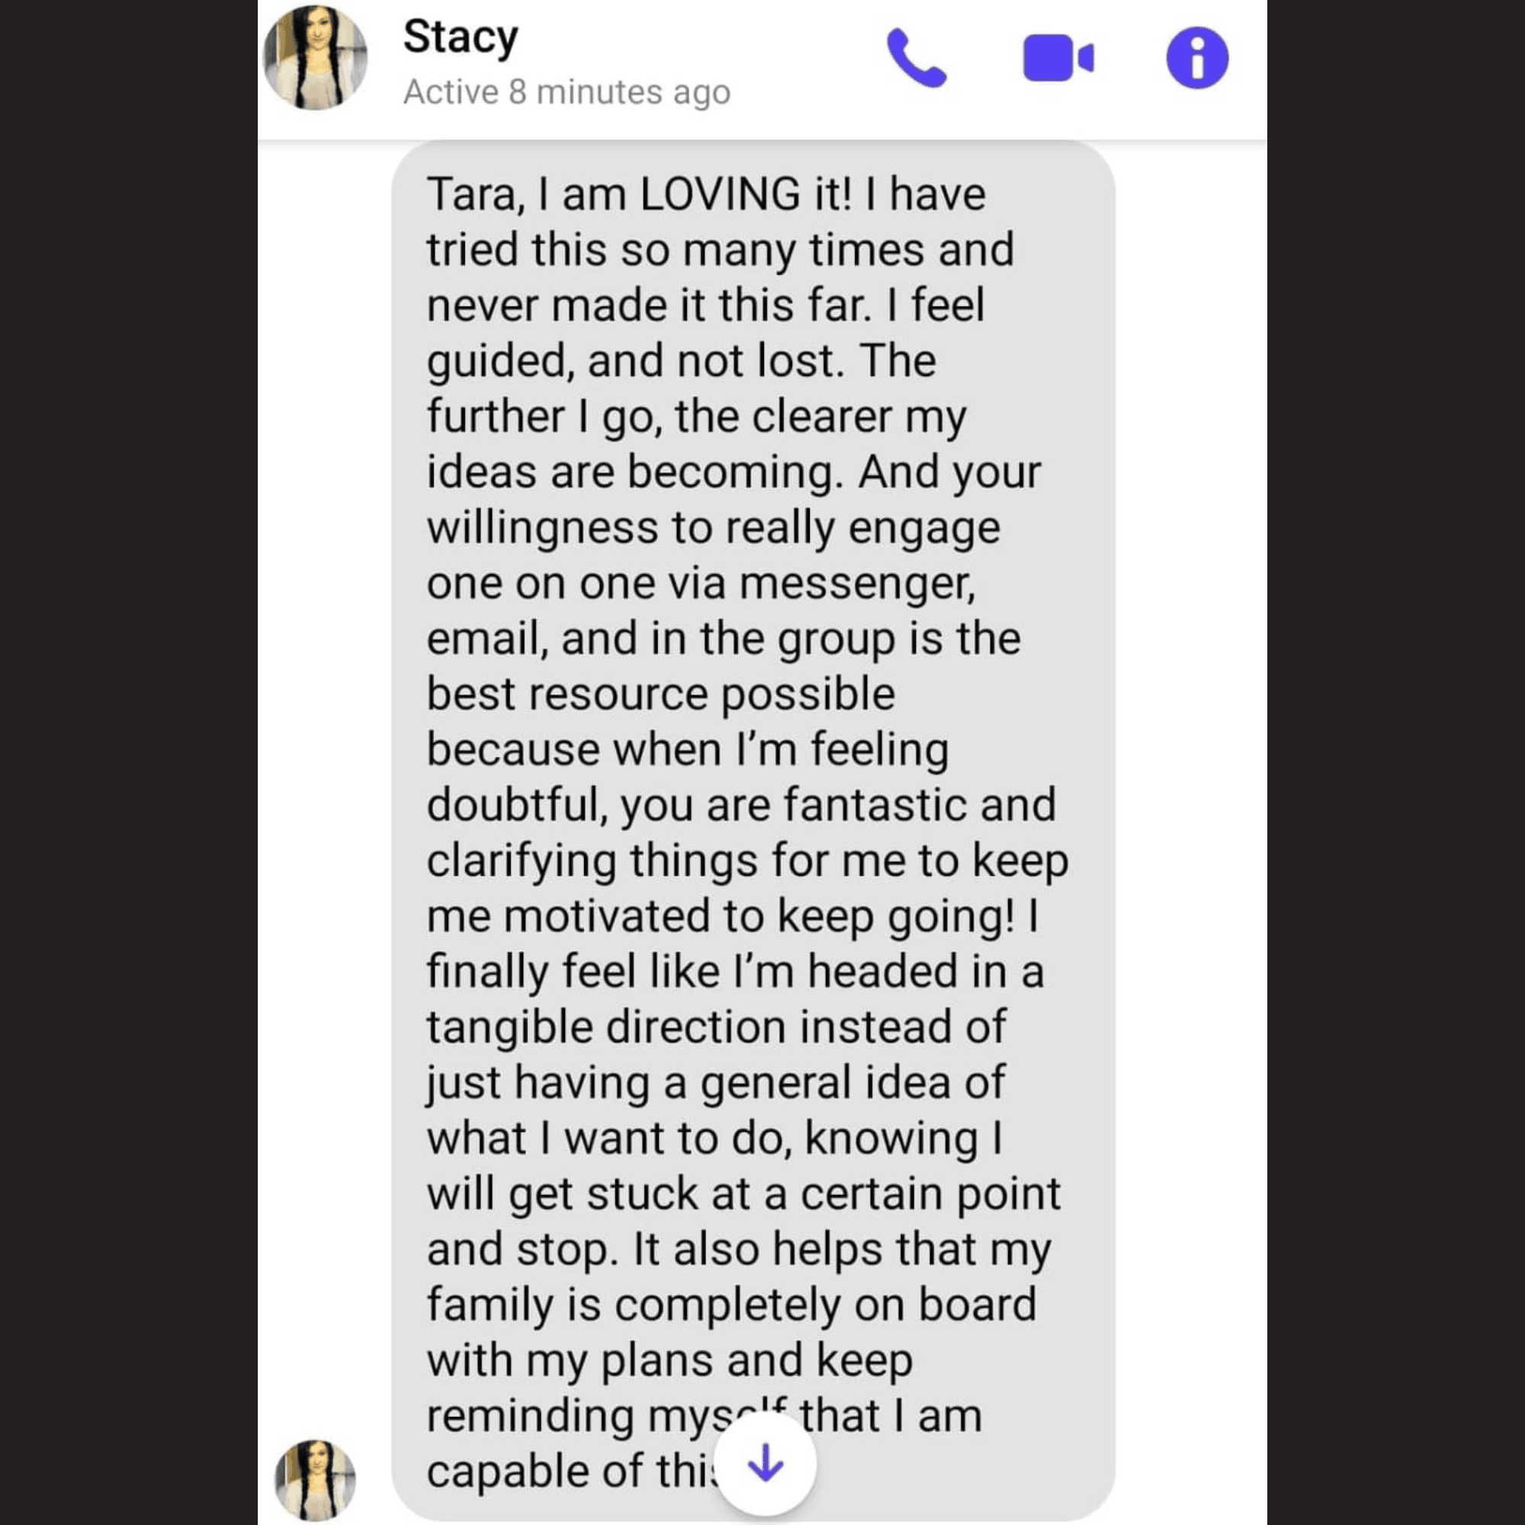Tap the Active 8 minutes ago status

click(567, 92)
